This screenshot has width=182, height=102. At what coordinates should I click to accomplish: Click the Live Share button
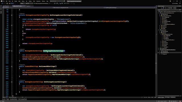click(175, 3)
